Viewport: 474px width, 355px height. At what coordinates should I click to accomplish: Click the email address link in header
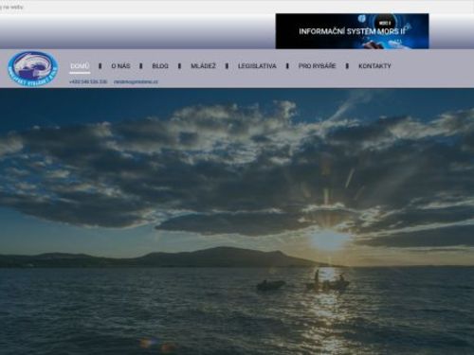[x=136, y=81]
